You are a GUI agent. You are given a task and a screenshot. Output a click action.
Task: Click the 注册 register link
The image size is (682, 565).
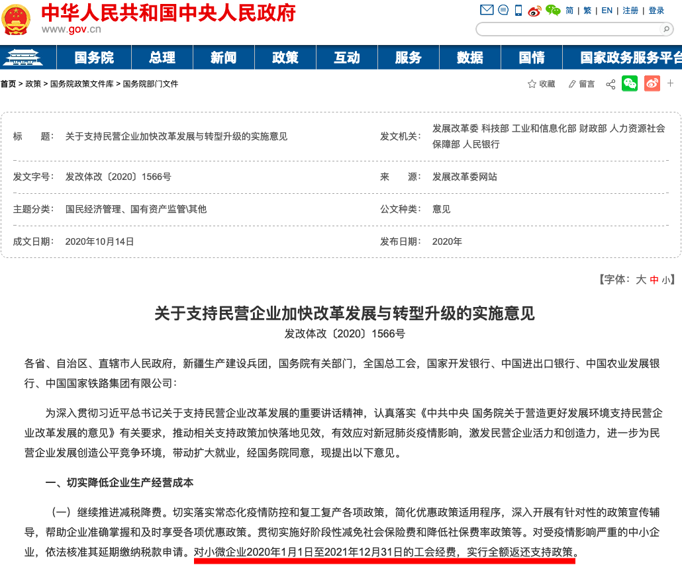pyautogui.click(x=630, y=11)
